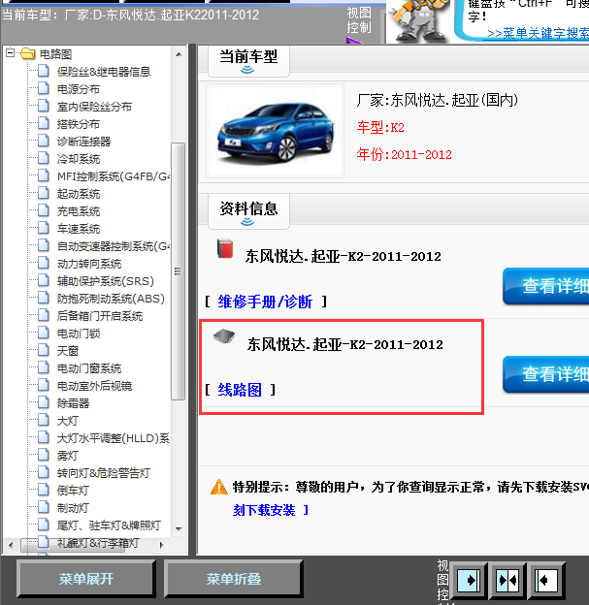Click the mechanic mascot image
This screenshot has width=589, height=605.
coord(418,20)
